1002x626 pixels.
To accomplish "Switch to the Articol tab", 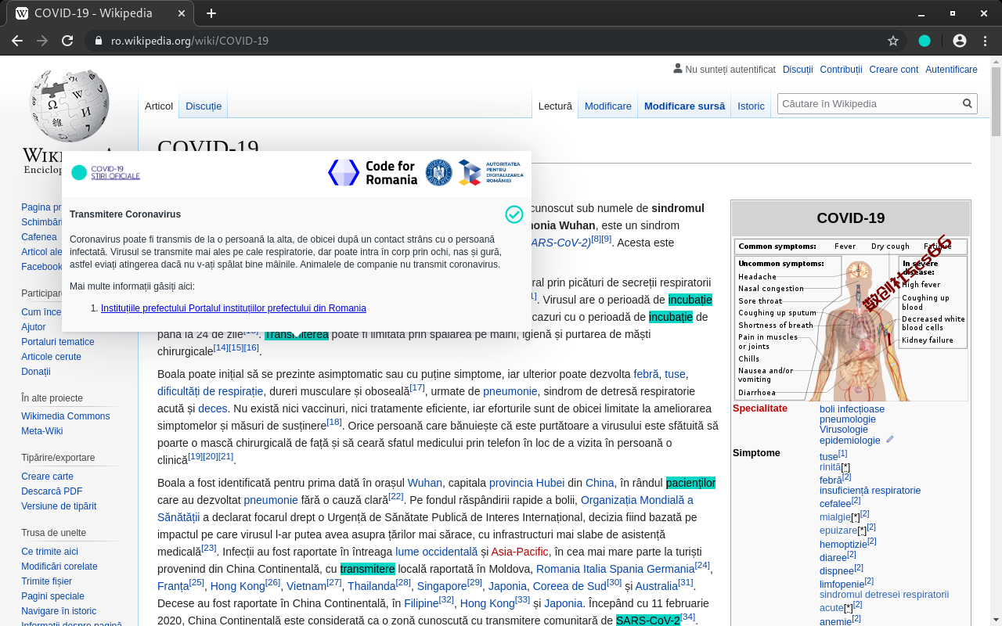I will pos(159,106).
